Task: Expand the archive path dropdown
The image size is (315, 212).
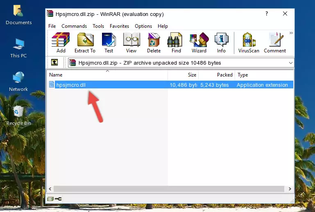Action: click(290, 63)
